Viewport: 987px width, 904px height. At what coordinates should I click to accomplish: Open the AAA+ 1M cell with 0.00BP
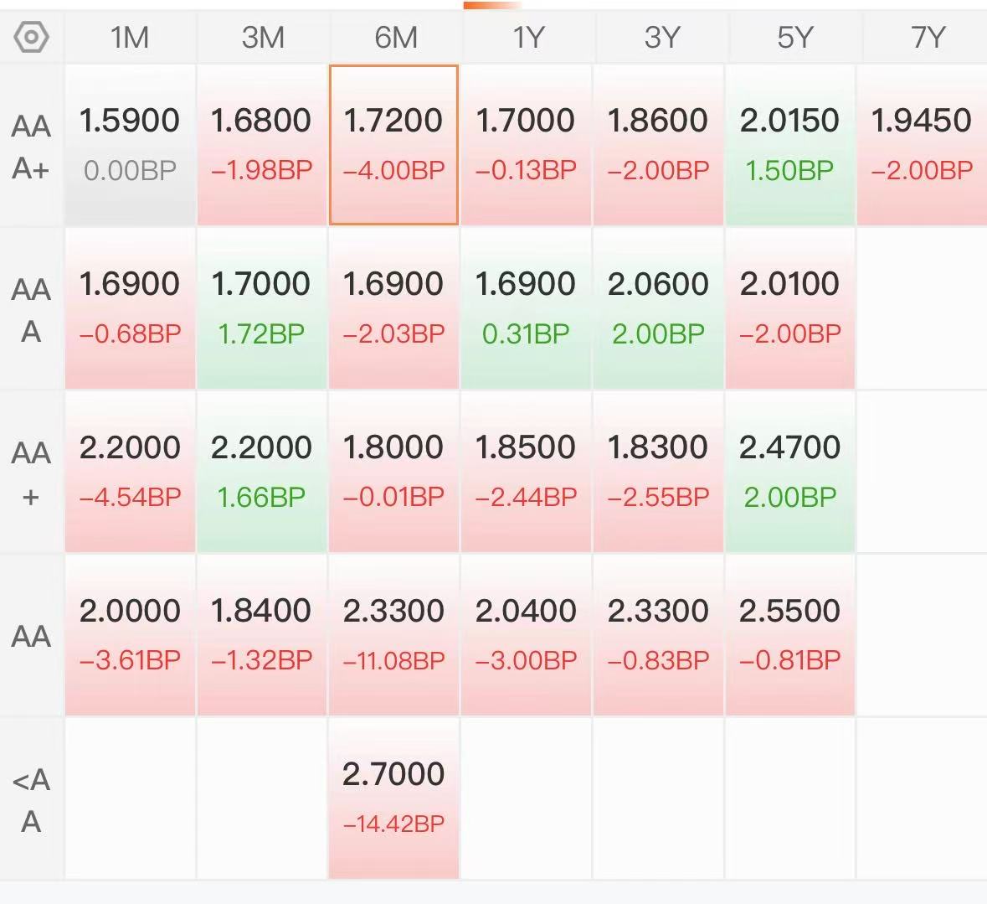coord(130,144)
